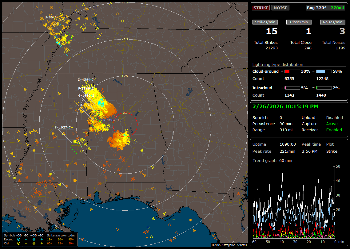The width and height of the screenshot is (350, 249).
Task: Click the positive cloud-ground red percentage bar
Action: coord(292,71)
